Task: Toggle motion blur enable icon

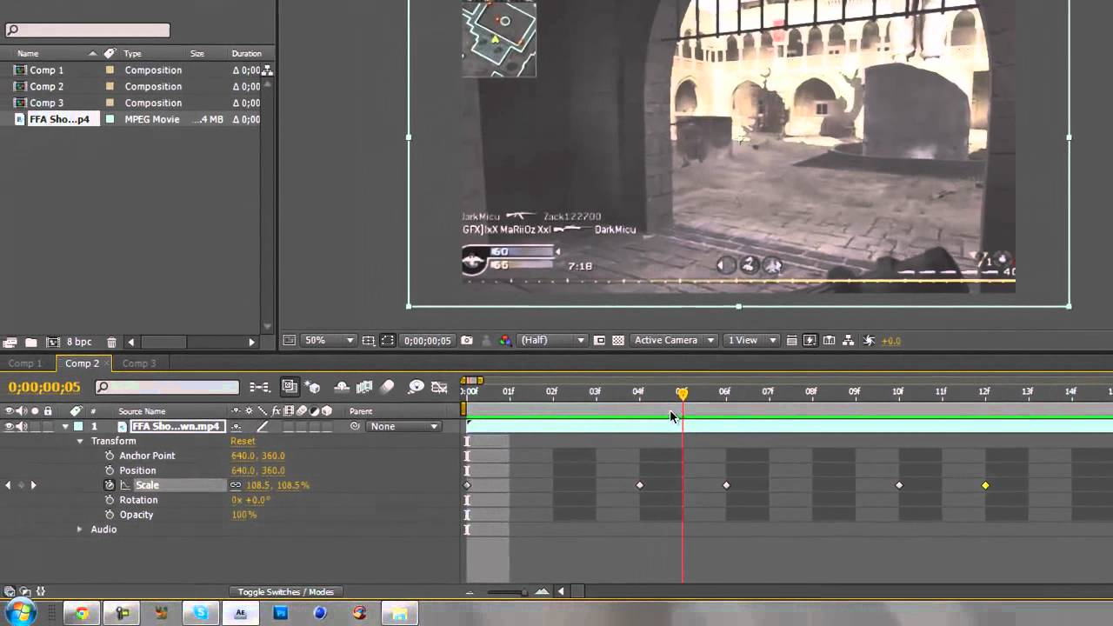Action: (388, 387)
